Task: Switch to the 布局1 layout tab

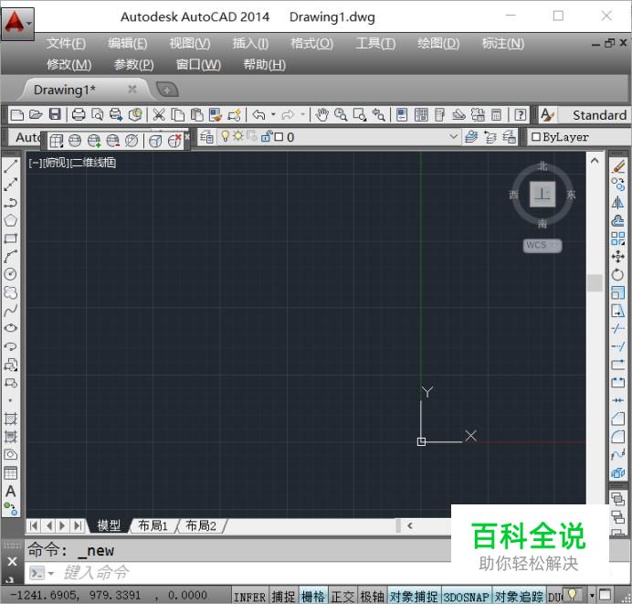Action: (x=153, y=525)
